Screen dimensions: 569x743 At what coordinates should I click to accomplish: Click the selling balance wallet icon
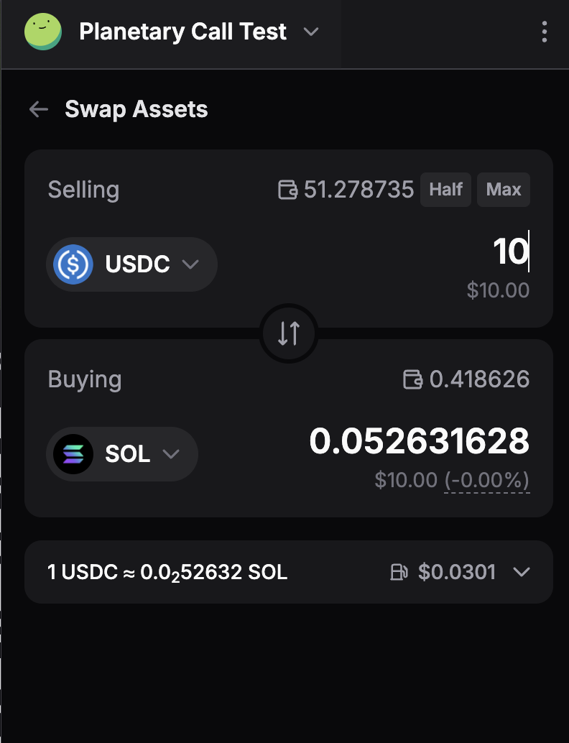click(287, 190)
